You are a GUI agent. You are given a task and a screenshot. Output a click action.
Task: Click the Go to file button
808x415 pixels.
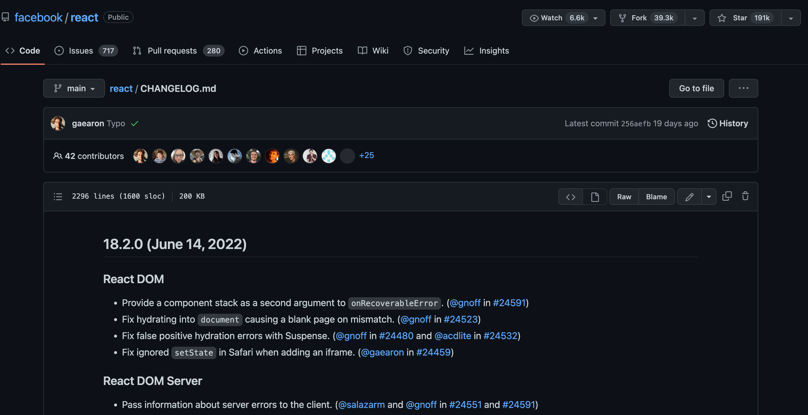(696, 88)
